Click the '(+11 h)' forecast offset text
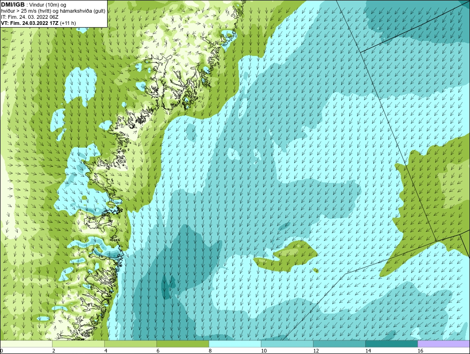This screenshot has height=354, width=470. click(68, 23)
